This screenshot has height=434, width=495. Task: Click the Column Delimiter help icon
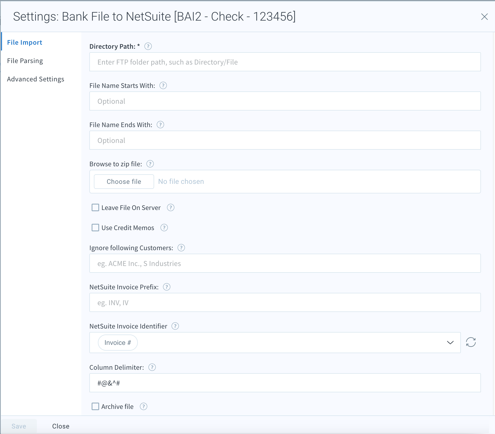coord(152,367)
